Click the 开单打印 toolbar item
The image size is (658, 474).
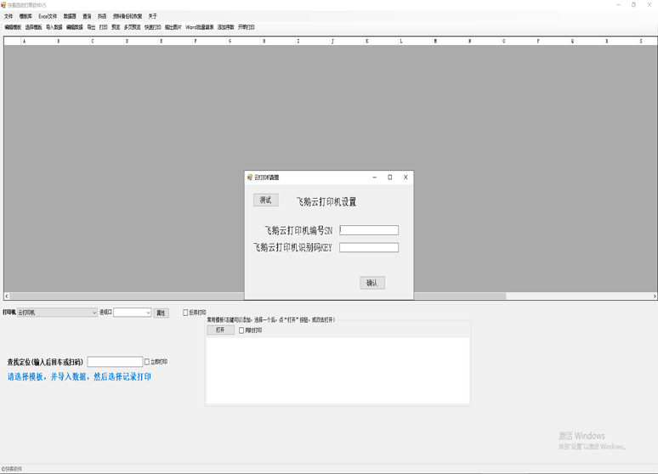pos(246,27)
